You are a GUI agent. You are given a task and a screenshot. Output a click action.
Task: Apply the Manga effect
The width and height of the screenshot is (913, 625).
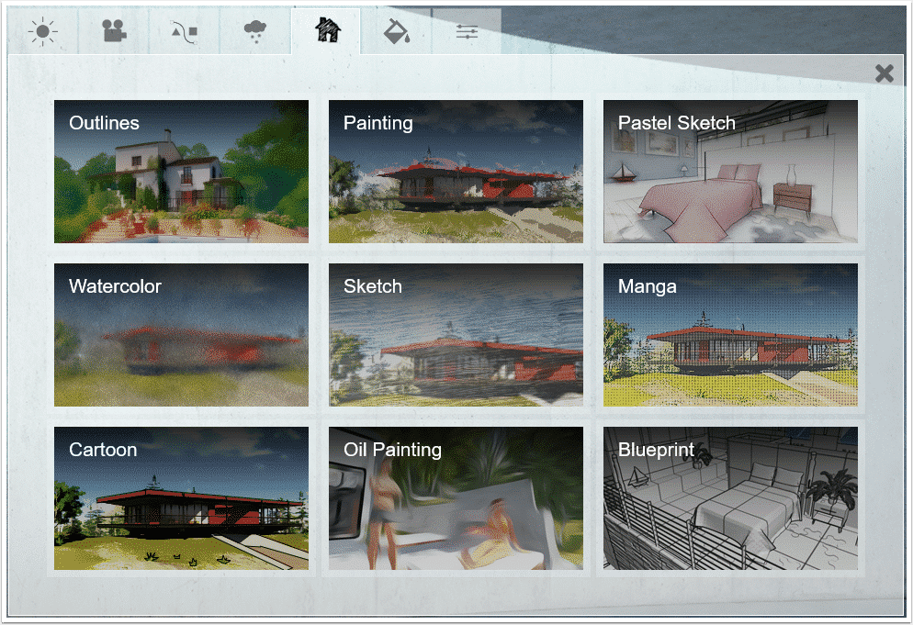point(730,335)
